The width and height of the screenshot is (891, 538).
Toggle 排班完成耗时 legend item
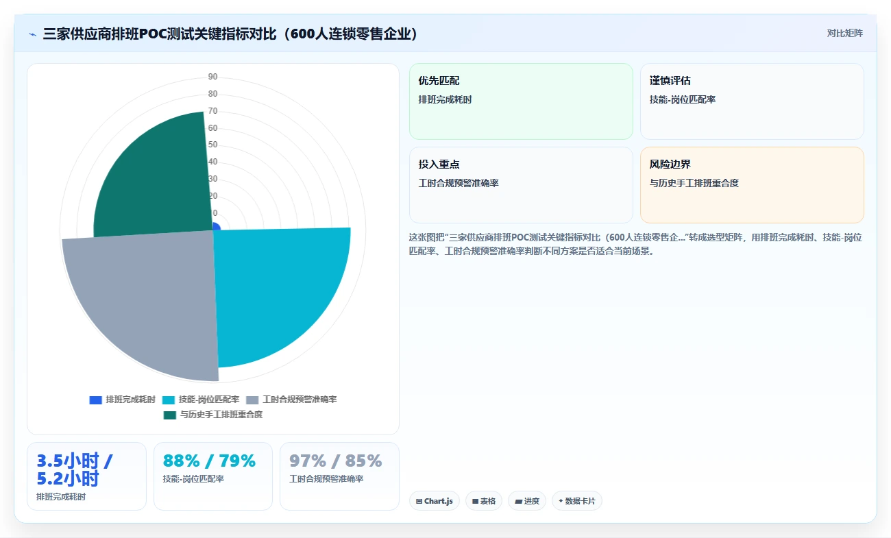(x=123, y=400)
